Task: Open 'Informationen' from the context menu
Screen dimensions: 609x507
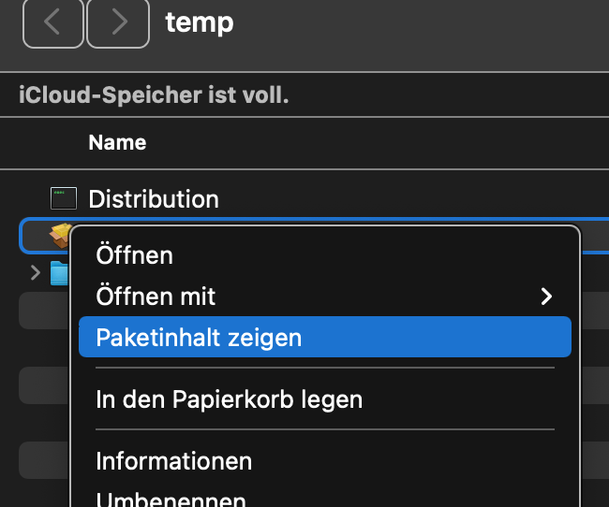Action: (x=174, y=461)
